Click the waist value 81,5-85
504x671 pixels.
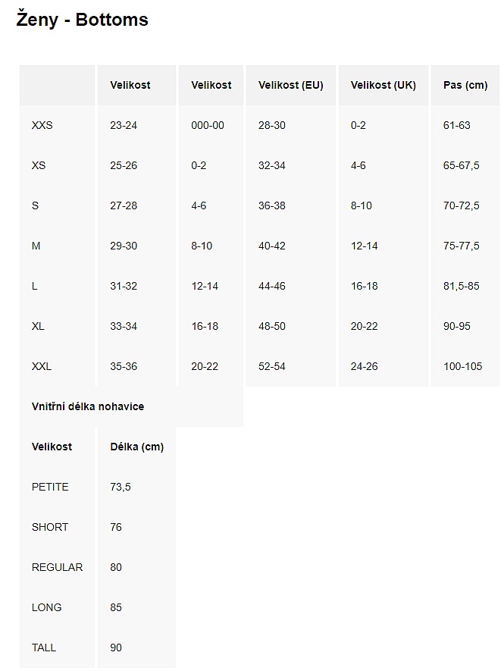(x=462, y=286)
